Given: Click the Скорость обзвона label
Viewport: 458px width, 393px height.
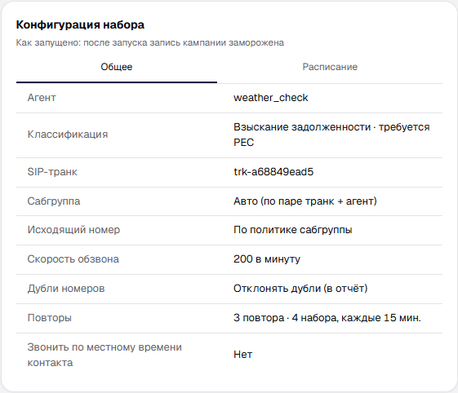Looking at the screenshot, I should pos(73,259).
